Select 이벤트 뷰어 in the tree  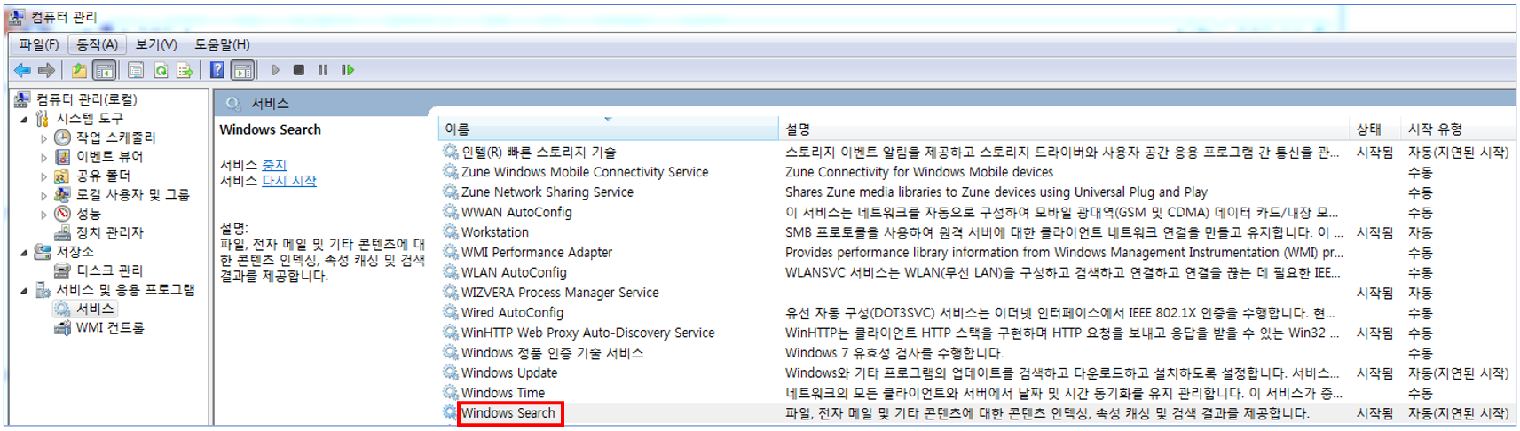pos(109,157)
